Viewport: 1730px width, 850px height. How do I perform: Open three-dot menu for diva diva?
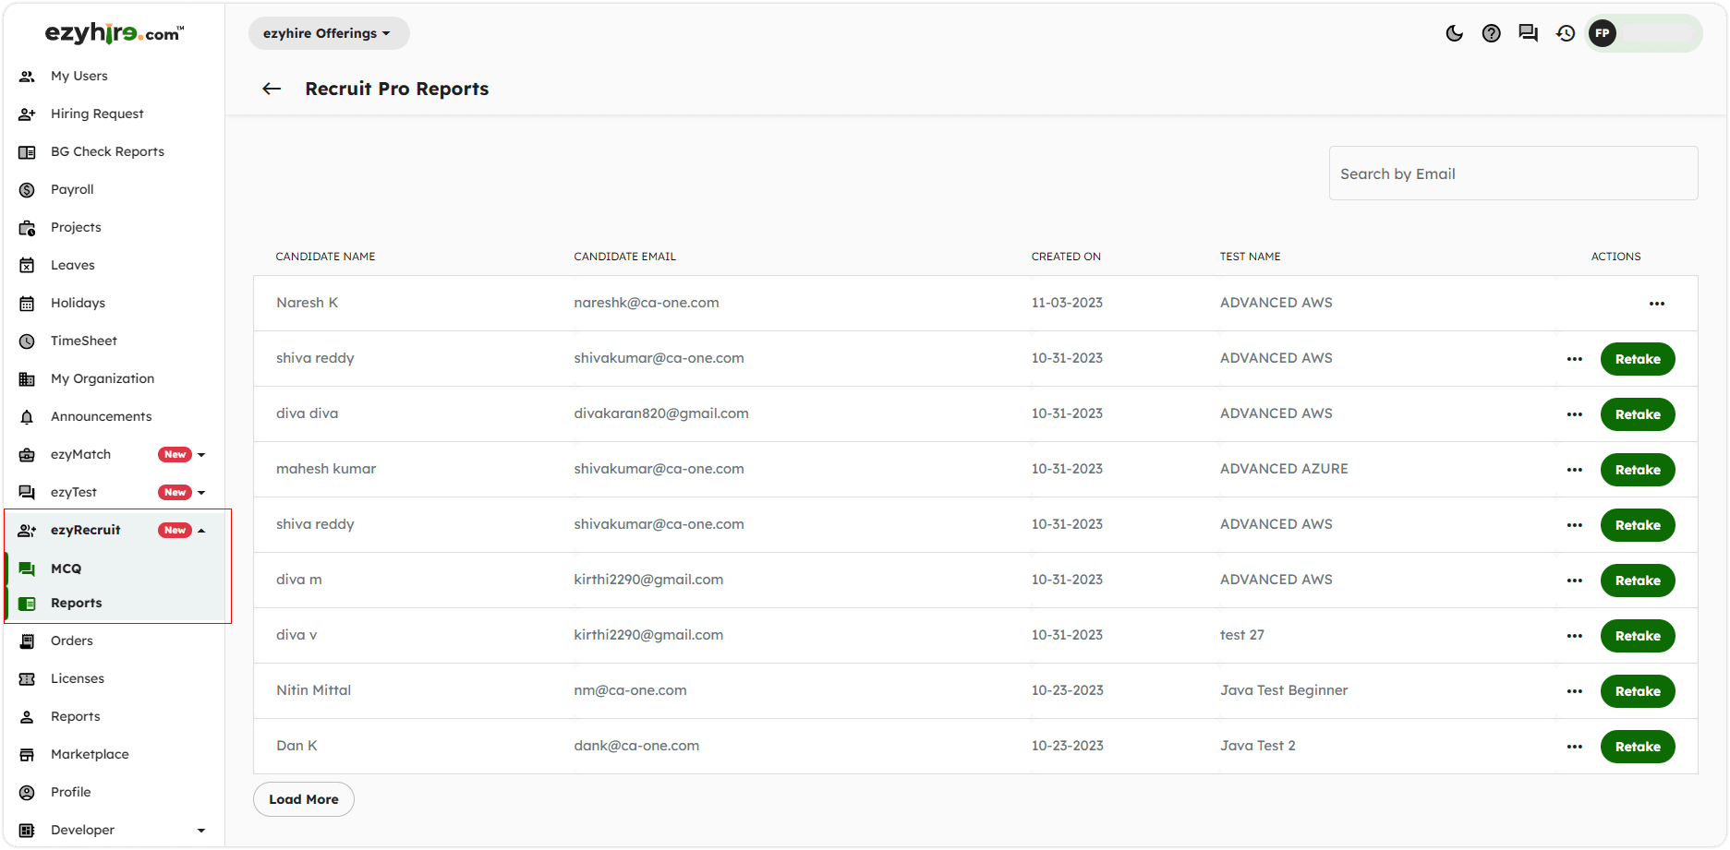click(x=1575, y=414)
